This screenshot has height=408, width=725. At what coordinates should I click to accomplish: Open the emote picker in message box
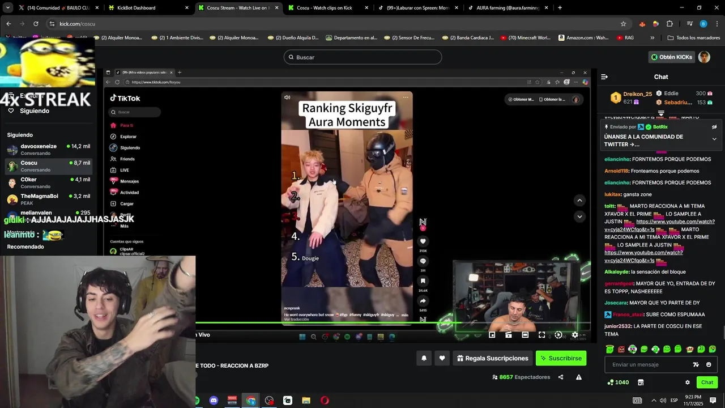709,364
